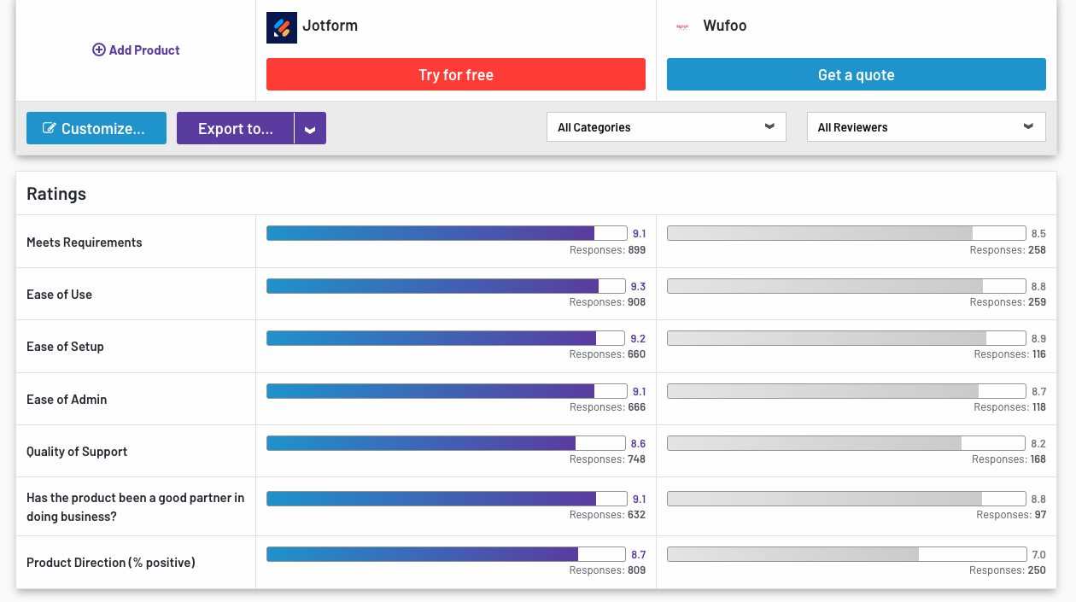The image size is (1076, 602).
Task: Click the Export to button
Action: tap(236, 129)
